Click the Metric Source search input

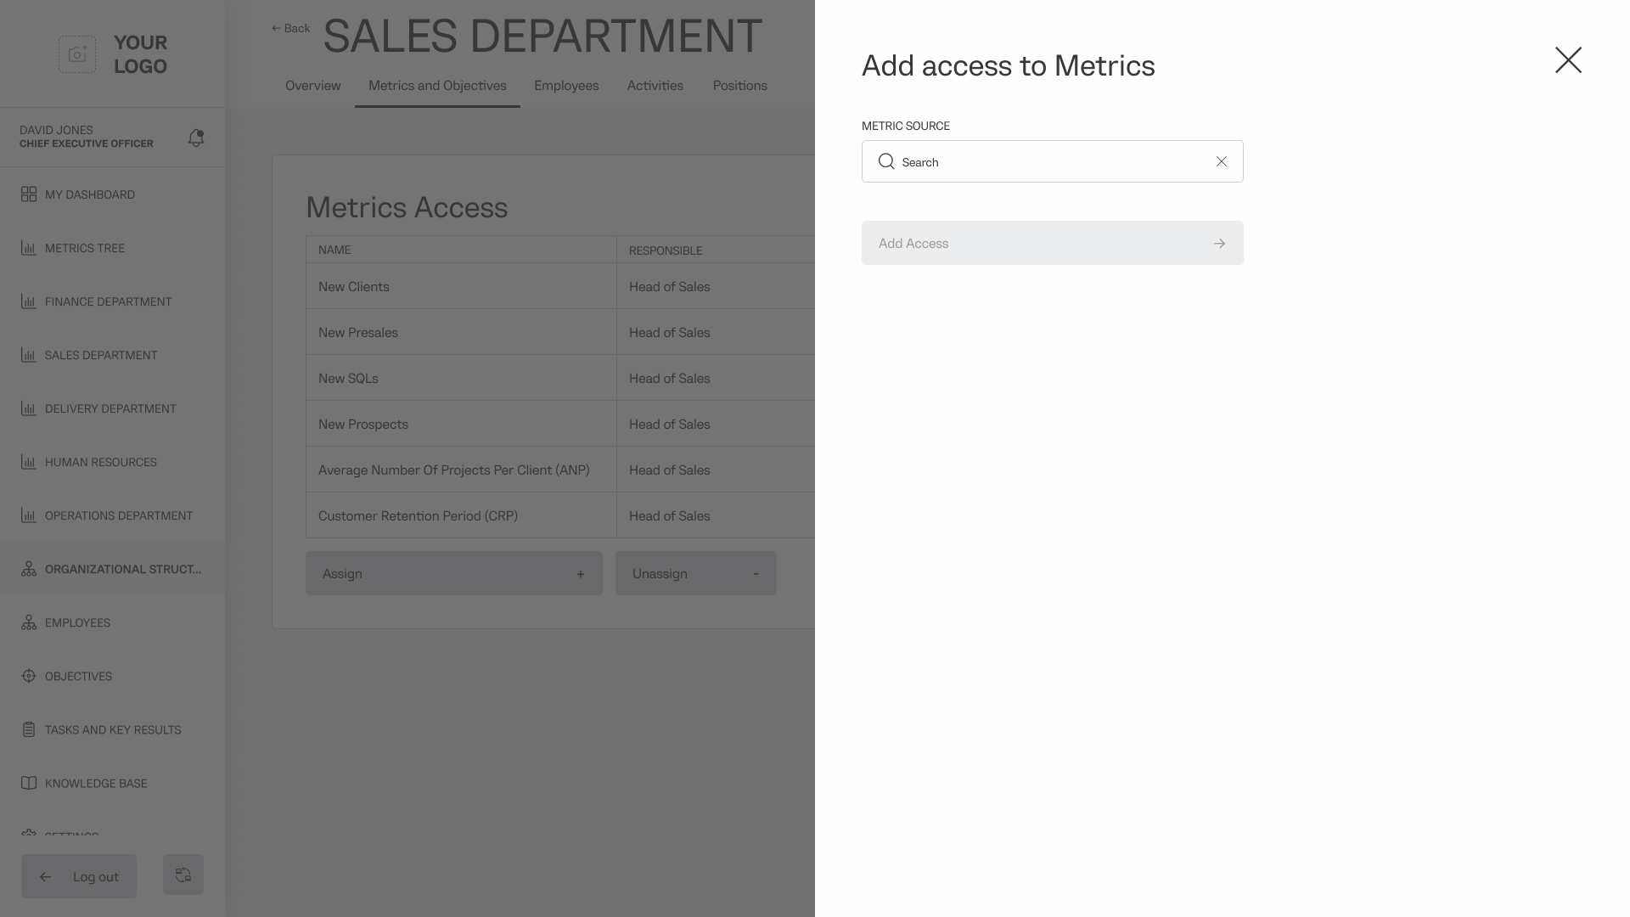point(1051,161)
